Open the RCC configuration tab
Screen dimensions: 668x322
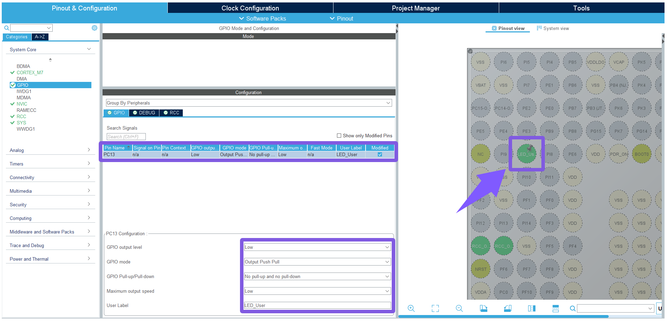(171, 113)
